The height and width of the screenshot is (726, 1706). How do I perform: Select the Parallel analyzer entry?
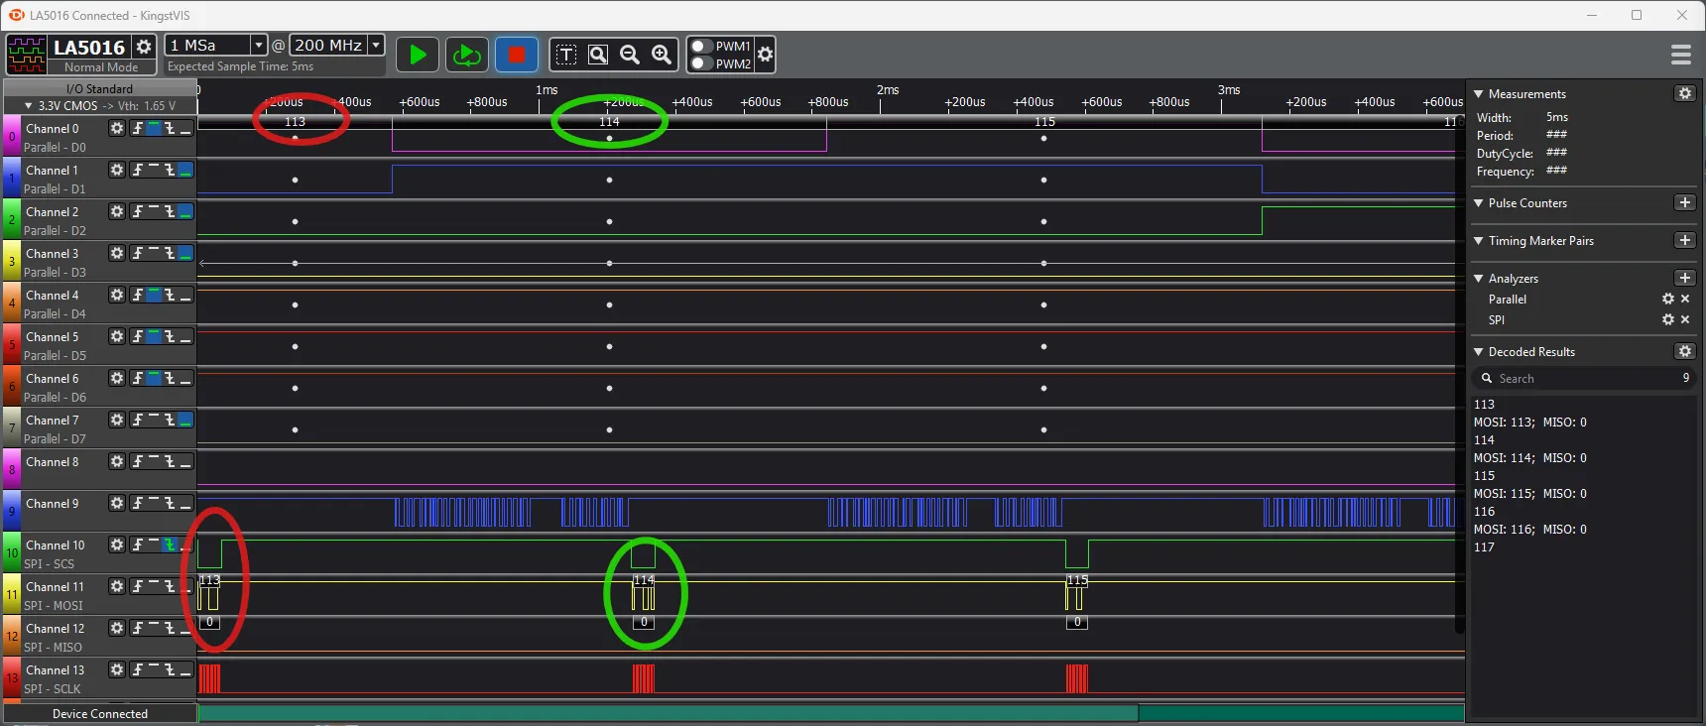coord(1507,299)
